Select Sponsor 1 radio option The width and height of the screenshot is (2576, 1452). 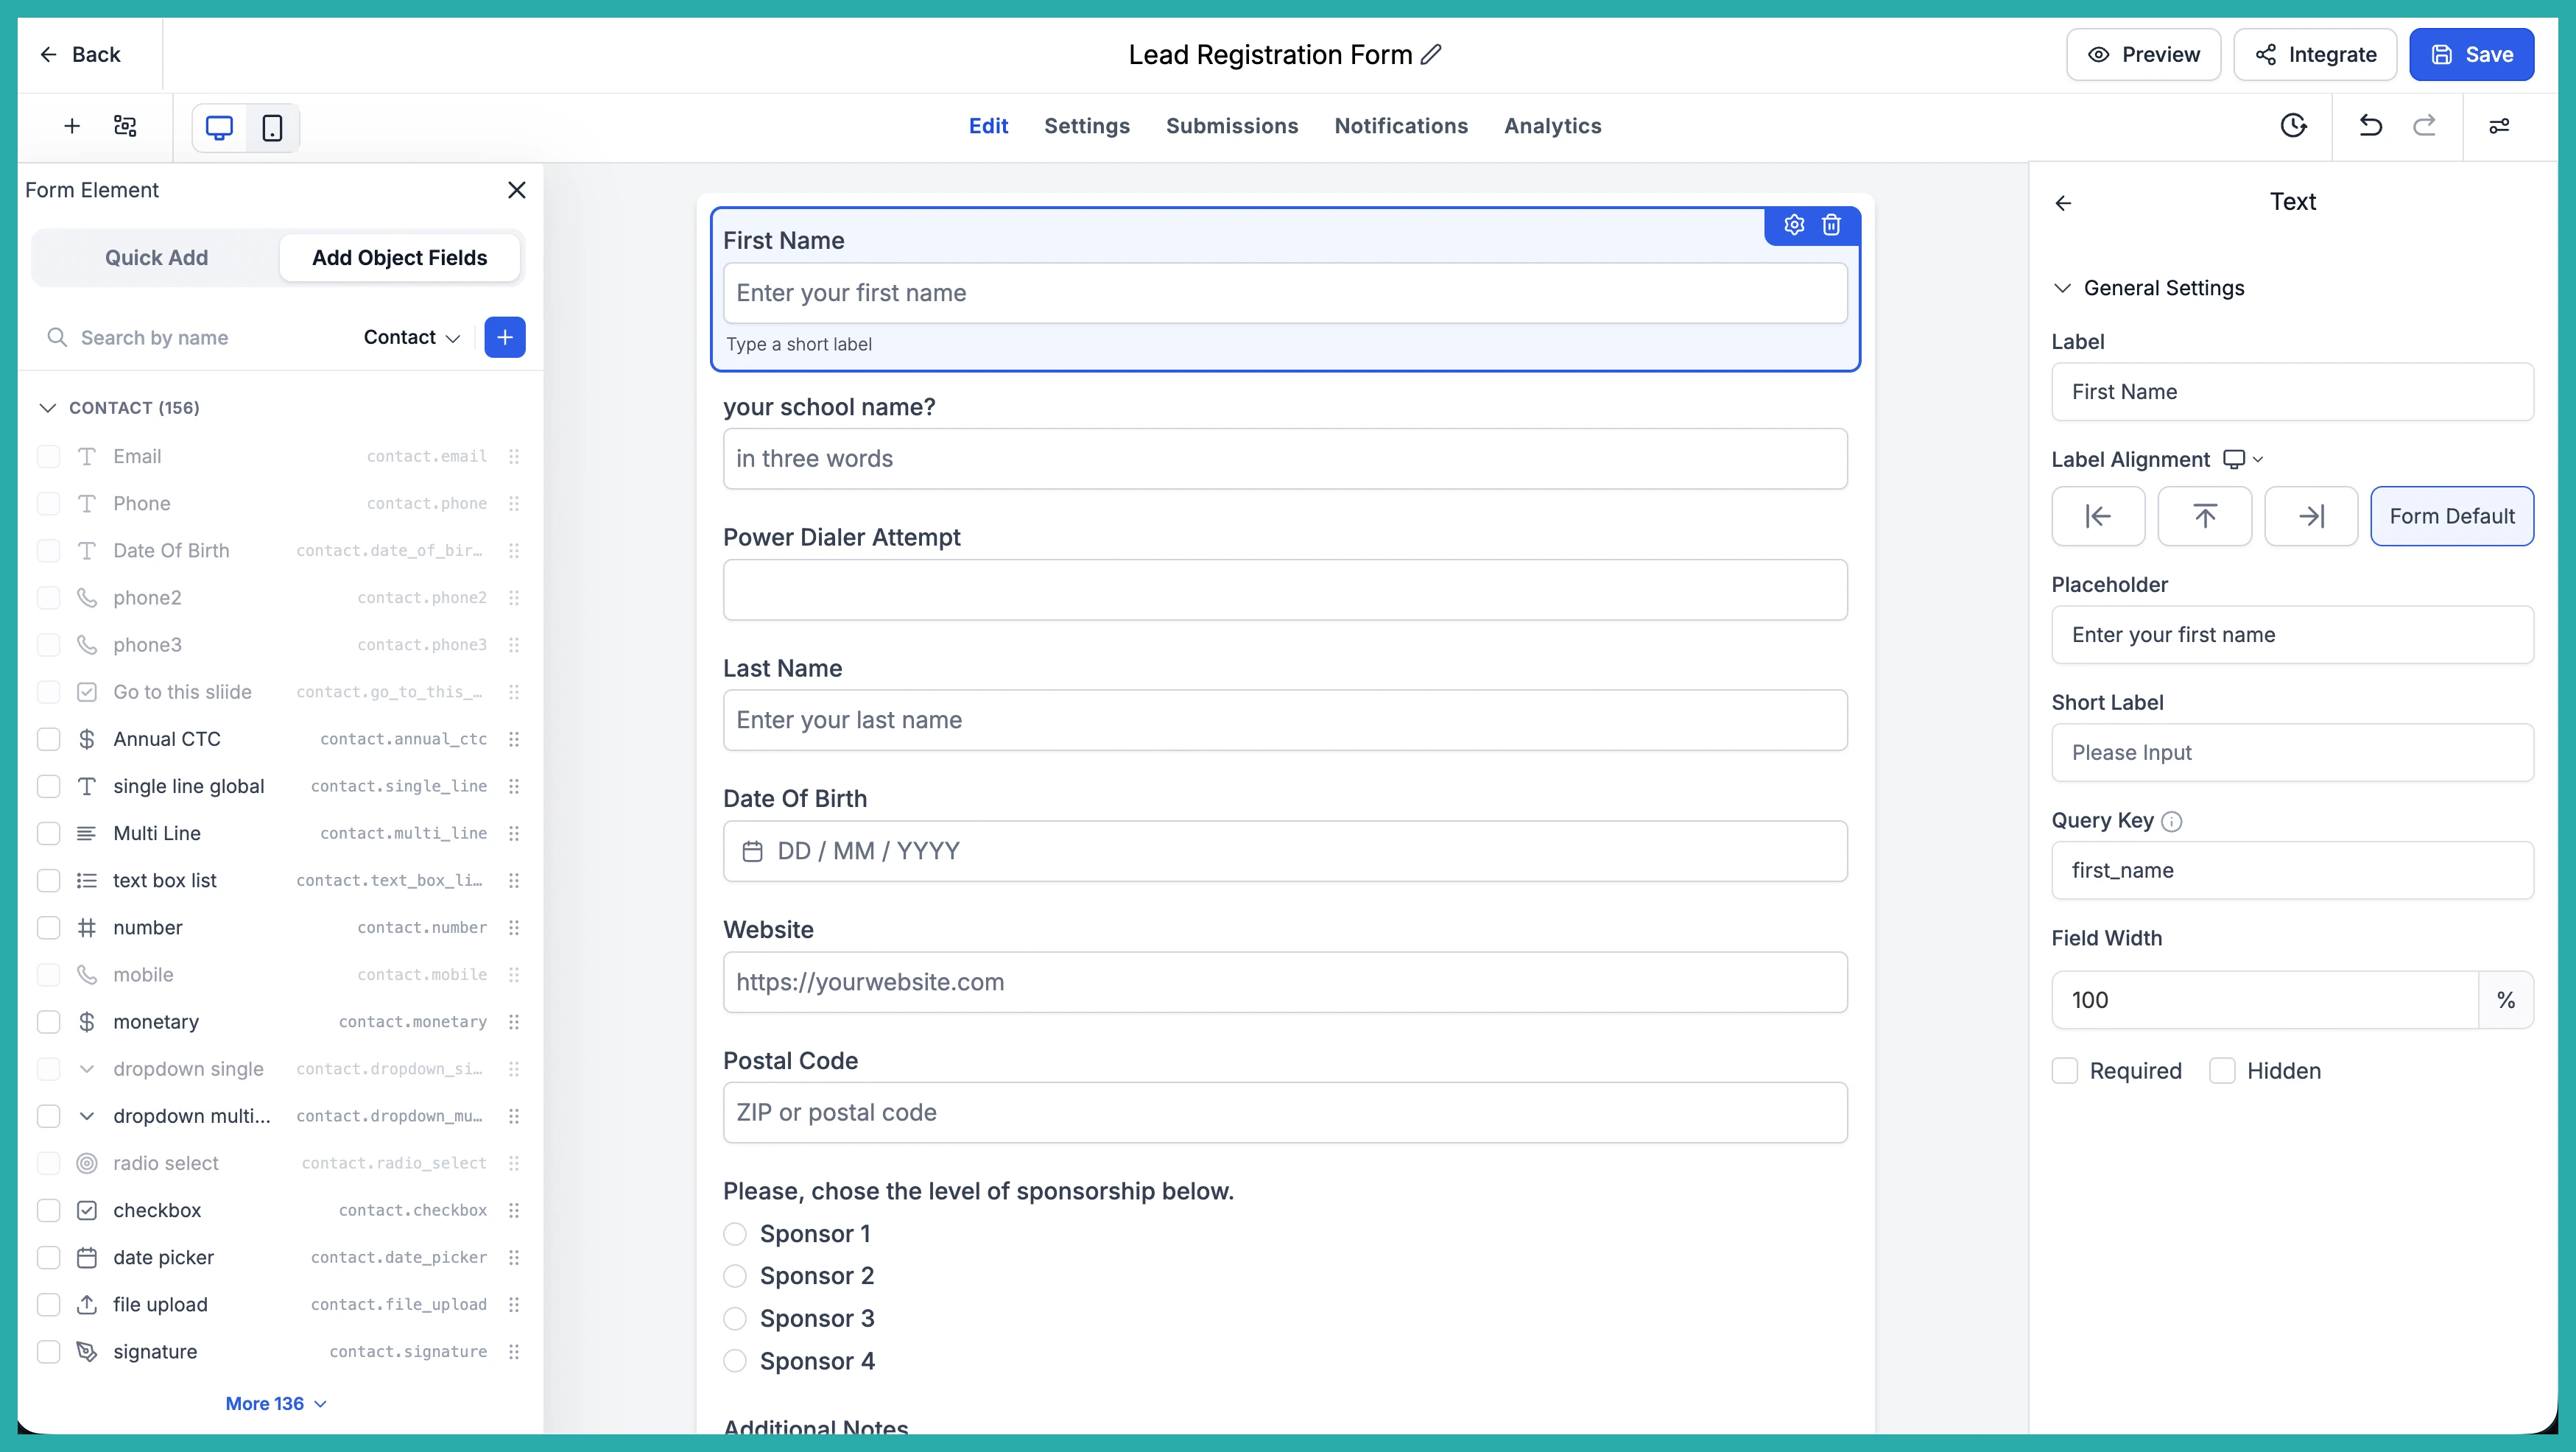pos(735,1234)
